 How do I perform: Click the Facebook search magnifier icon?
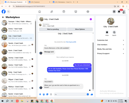pos(9,12)
